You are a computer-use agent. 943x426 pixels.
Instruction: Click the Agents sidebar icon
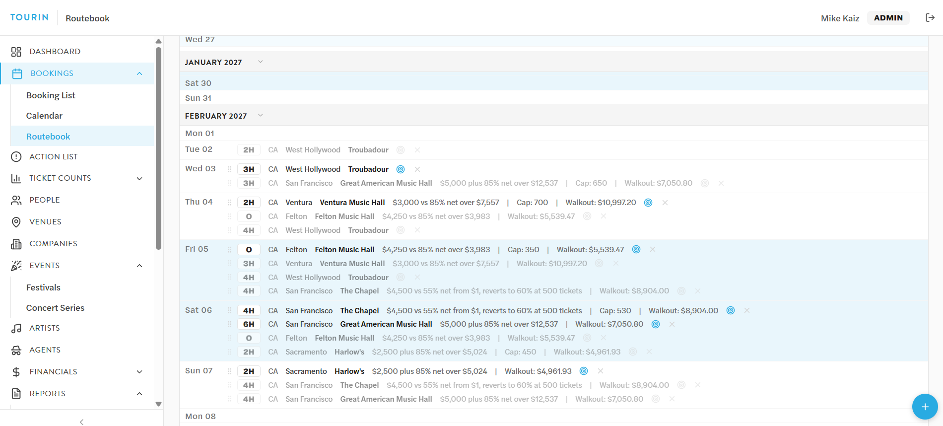point(16,350)
